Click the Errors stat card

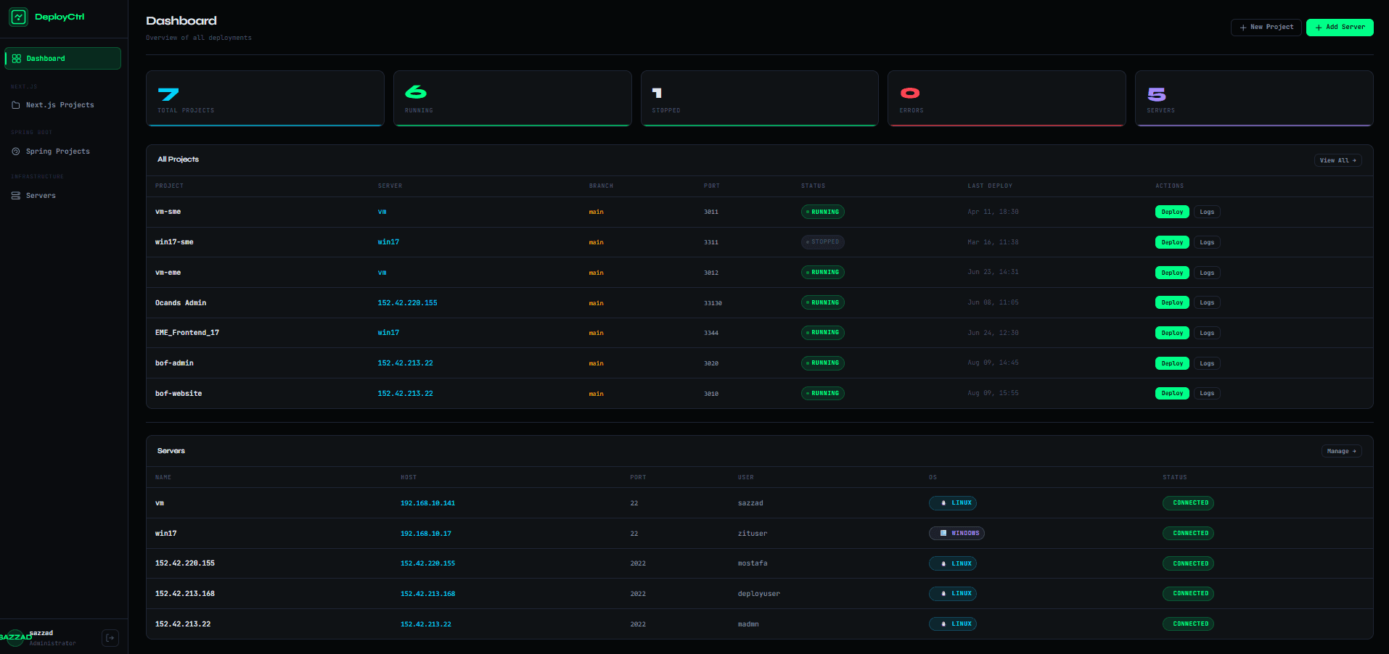point(1007,99)
